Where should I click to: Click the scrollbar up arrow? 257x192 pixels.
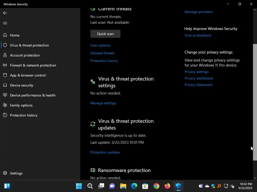pyautogui.click(x=255, y=10)
